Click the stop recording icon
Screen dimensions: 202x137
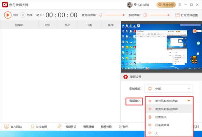(23, 15)
